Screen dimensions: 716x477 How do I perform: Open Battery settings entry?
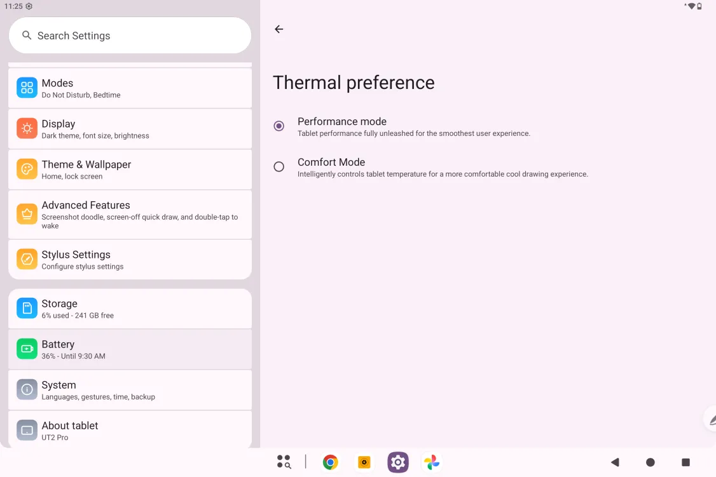click(130, 349)
